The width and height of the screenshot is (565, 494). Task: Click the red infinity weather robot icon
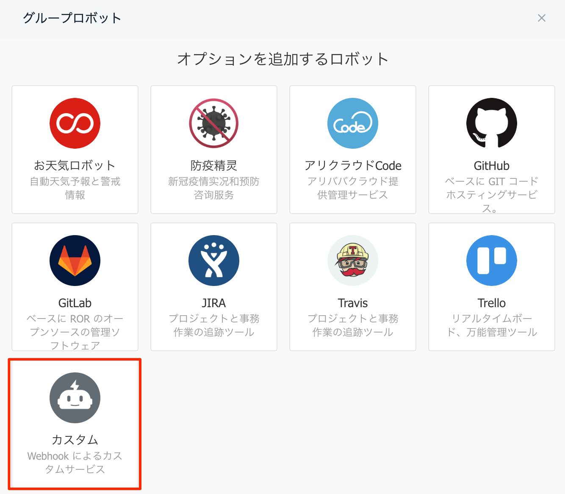click(75, 123)
